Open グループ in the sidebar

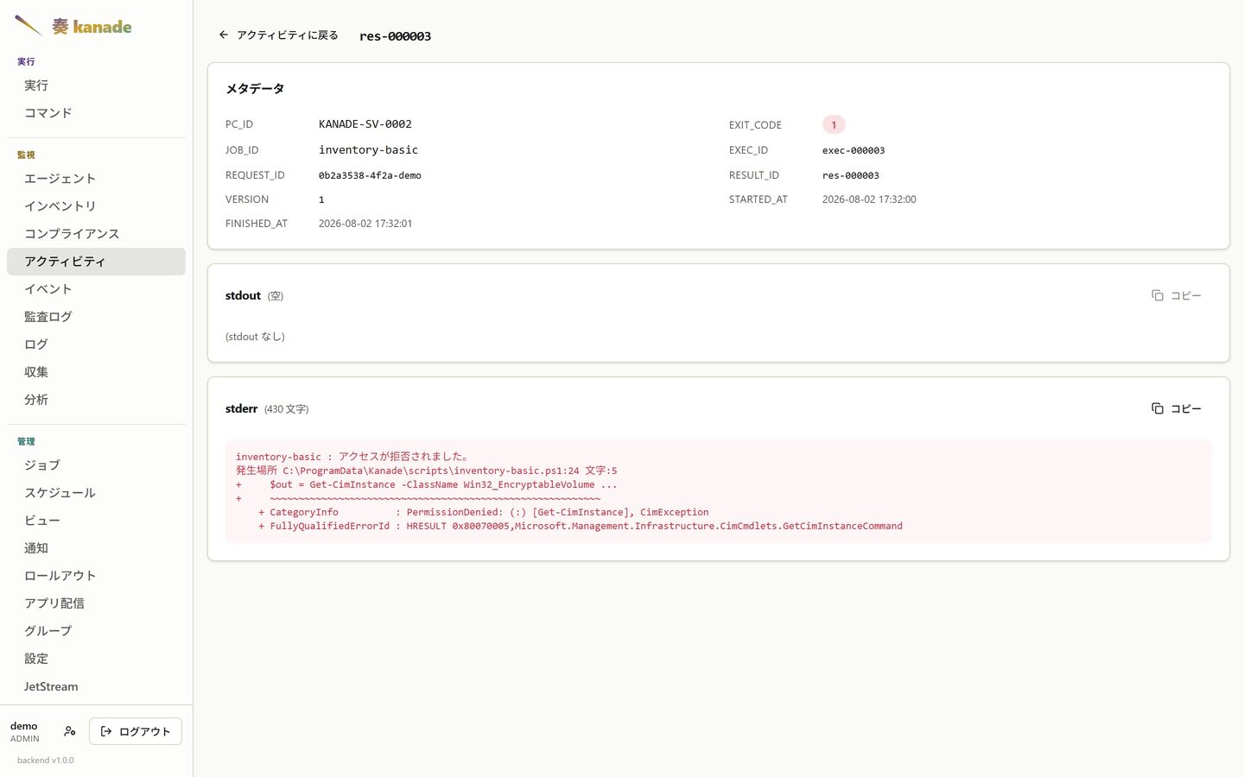pos(96,631)
